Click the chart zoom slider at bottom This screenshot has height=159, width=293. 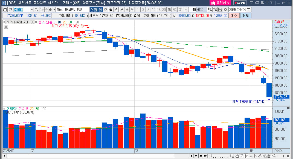[x=219, y=156]
